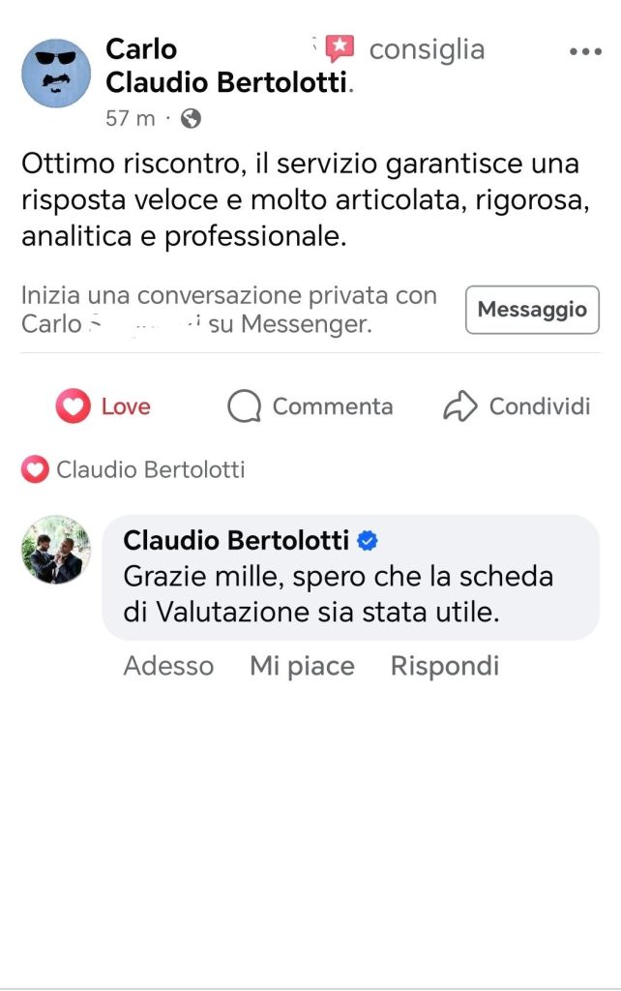Open the reactions list heart icon
This screenshot has width=621, height=991.
pos(35,470)
